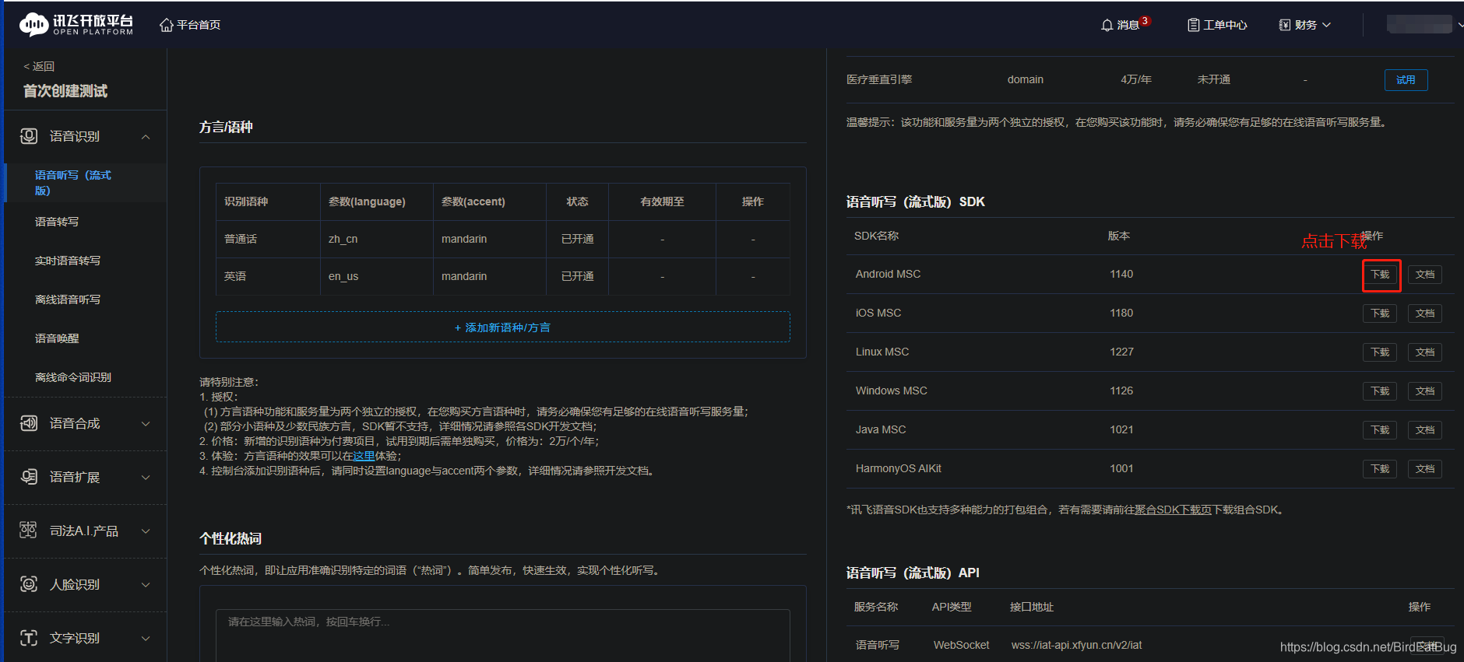This screenshot has width=1464, height=662.
Task: Open the 财务 dropdown arrow
Action: (x=1326, y=25)
